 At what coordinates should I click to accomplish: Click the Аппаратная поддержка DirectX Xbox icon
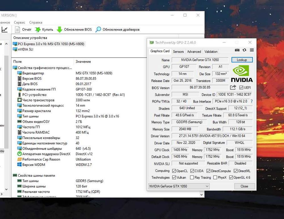pyautogui.click(x=19, y=154)
